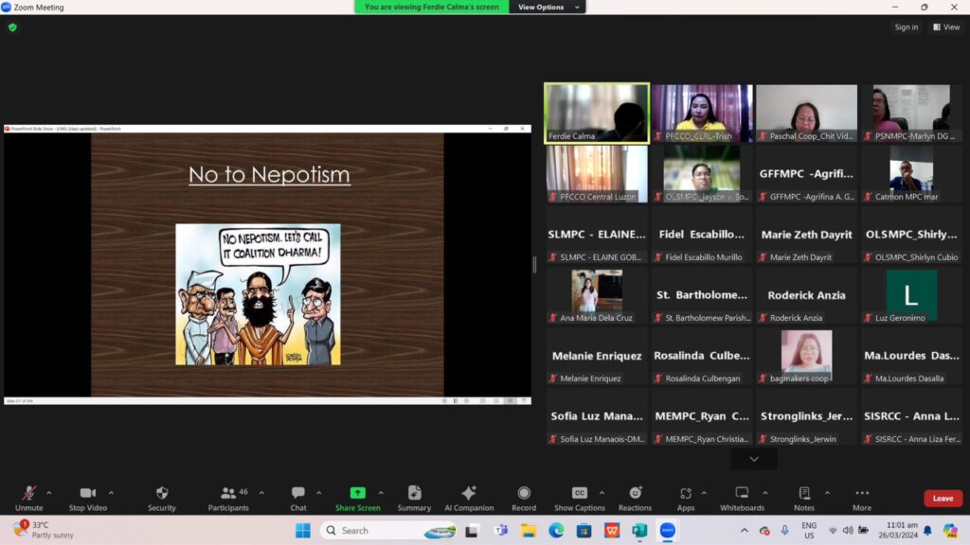The height and width of the screenshot is (545, 970).
Task: Open Wi-Fi network settings in tray
Action: pos(833,530)
